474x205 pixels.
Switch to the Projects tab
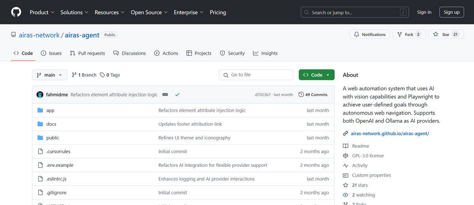pos(199,53)
